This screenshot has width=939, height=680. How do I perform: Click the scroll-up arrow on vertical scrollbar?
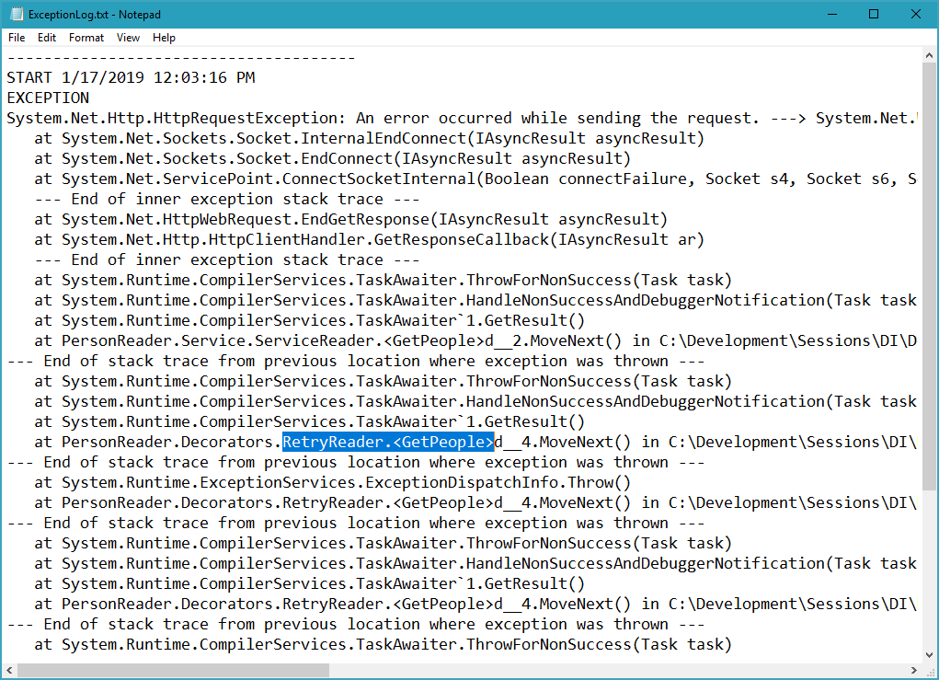click(929, 55)
